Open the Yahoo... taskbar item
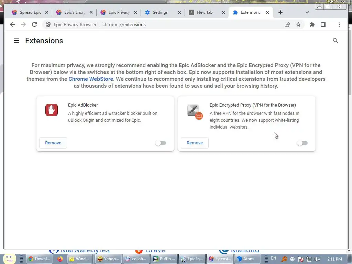Image resolution: width=352 pixels, height=264 pixels. [x=109, y=259]
